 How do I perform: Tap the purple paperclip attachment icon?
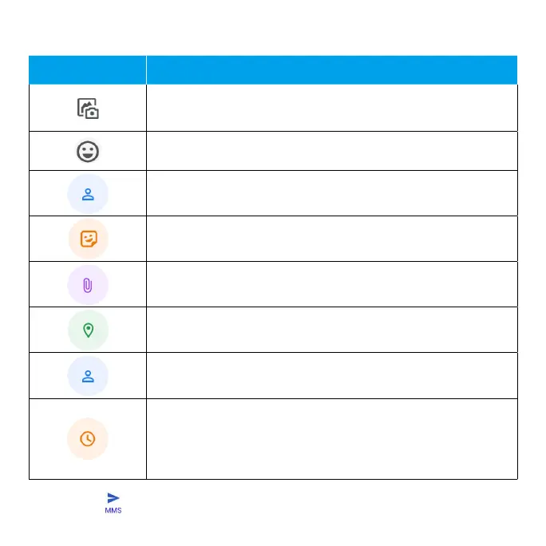pyautogui.click(x=88, y=285)
